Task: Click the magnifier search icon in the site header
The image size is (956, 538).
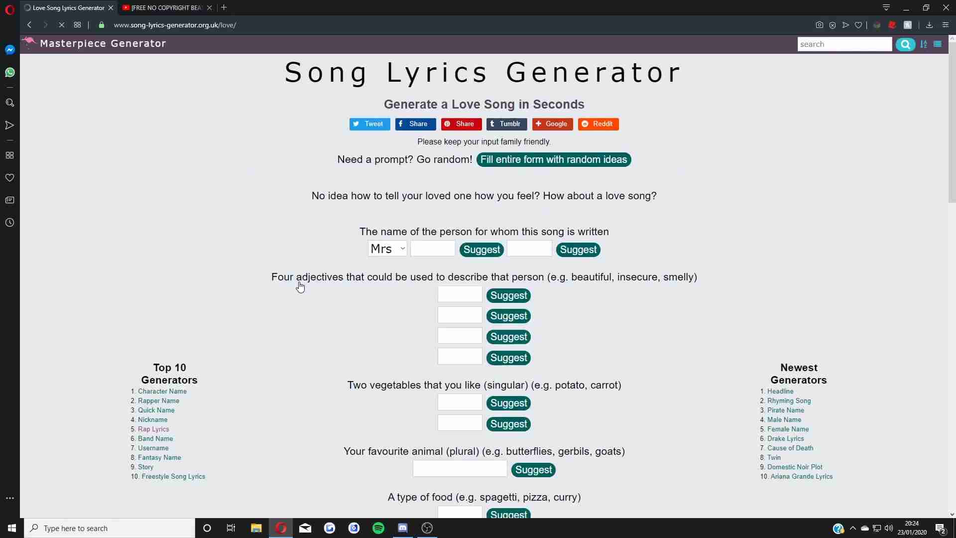Action: [x=906, y=44]
